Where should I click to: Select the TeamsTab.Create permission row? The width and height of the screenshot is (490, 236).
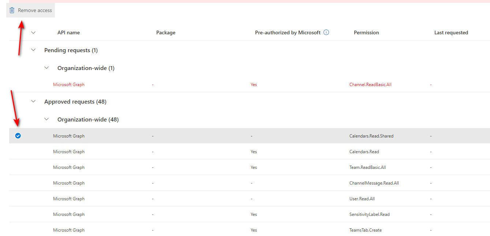pos(365,230)
